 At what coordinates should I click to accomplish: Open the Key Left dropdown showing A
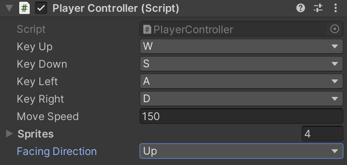coord(241,81)
